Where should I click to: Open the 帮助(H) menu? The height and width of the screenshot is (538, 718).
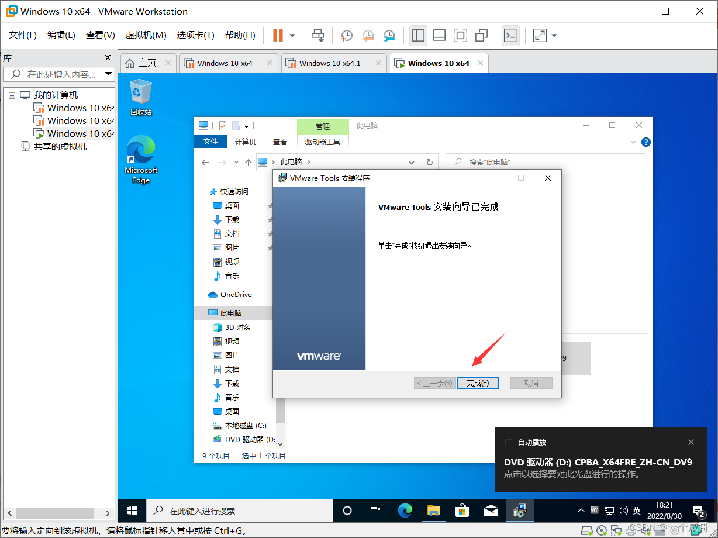click(240, 35)
